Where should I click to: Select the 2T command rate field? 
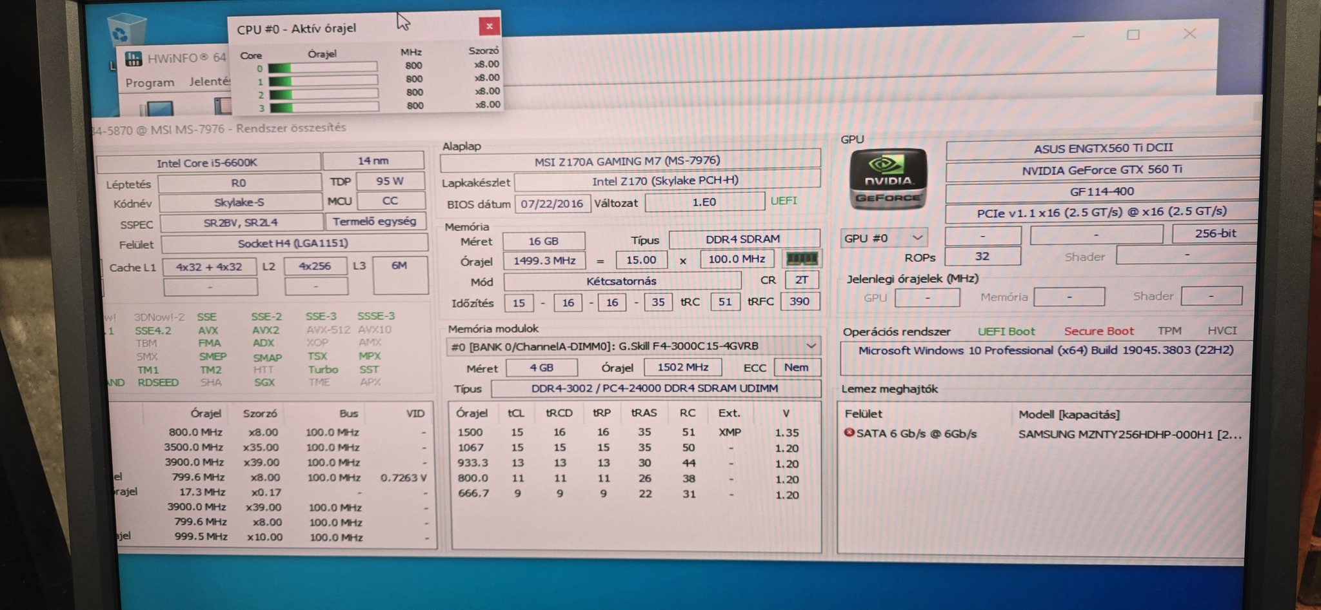click(x=802, y=279)
